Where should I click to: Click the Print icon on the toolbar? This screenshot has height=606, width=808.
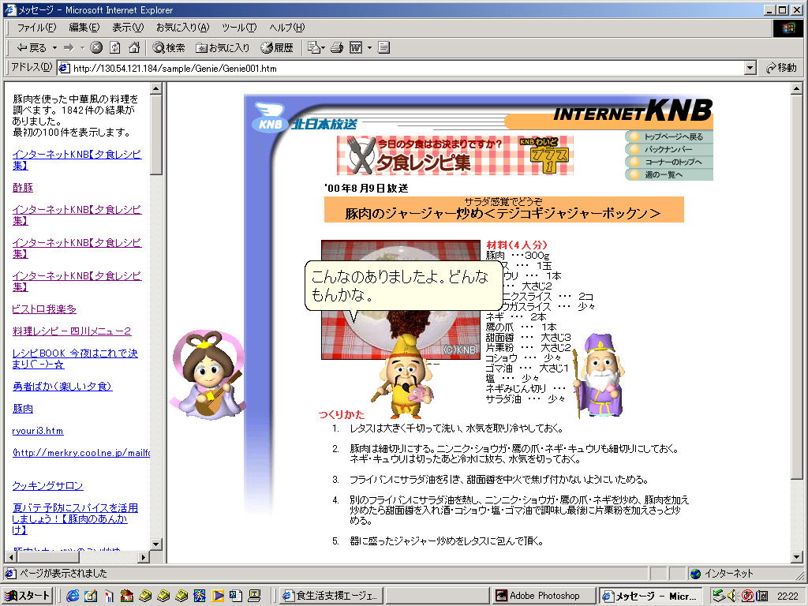click(x=335, y=47)
